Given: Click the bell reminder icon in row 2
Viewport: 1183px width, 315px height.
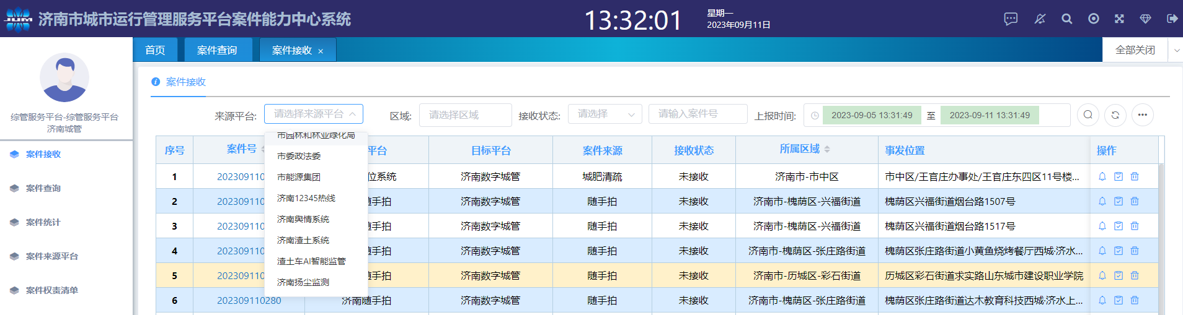Looking at the screenshot, I should coord(1102,201).
